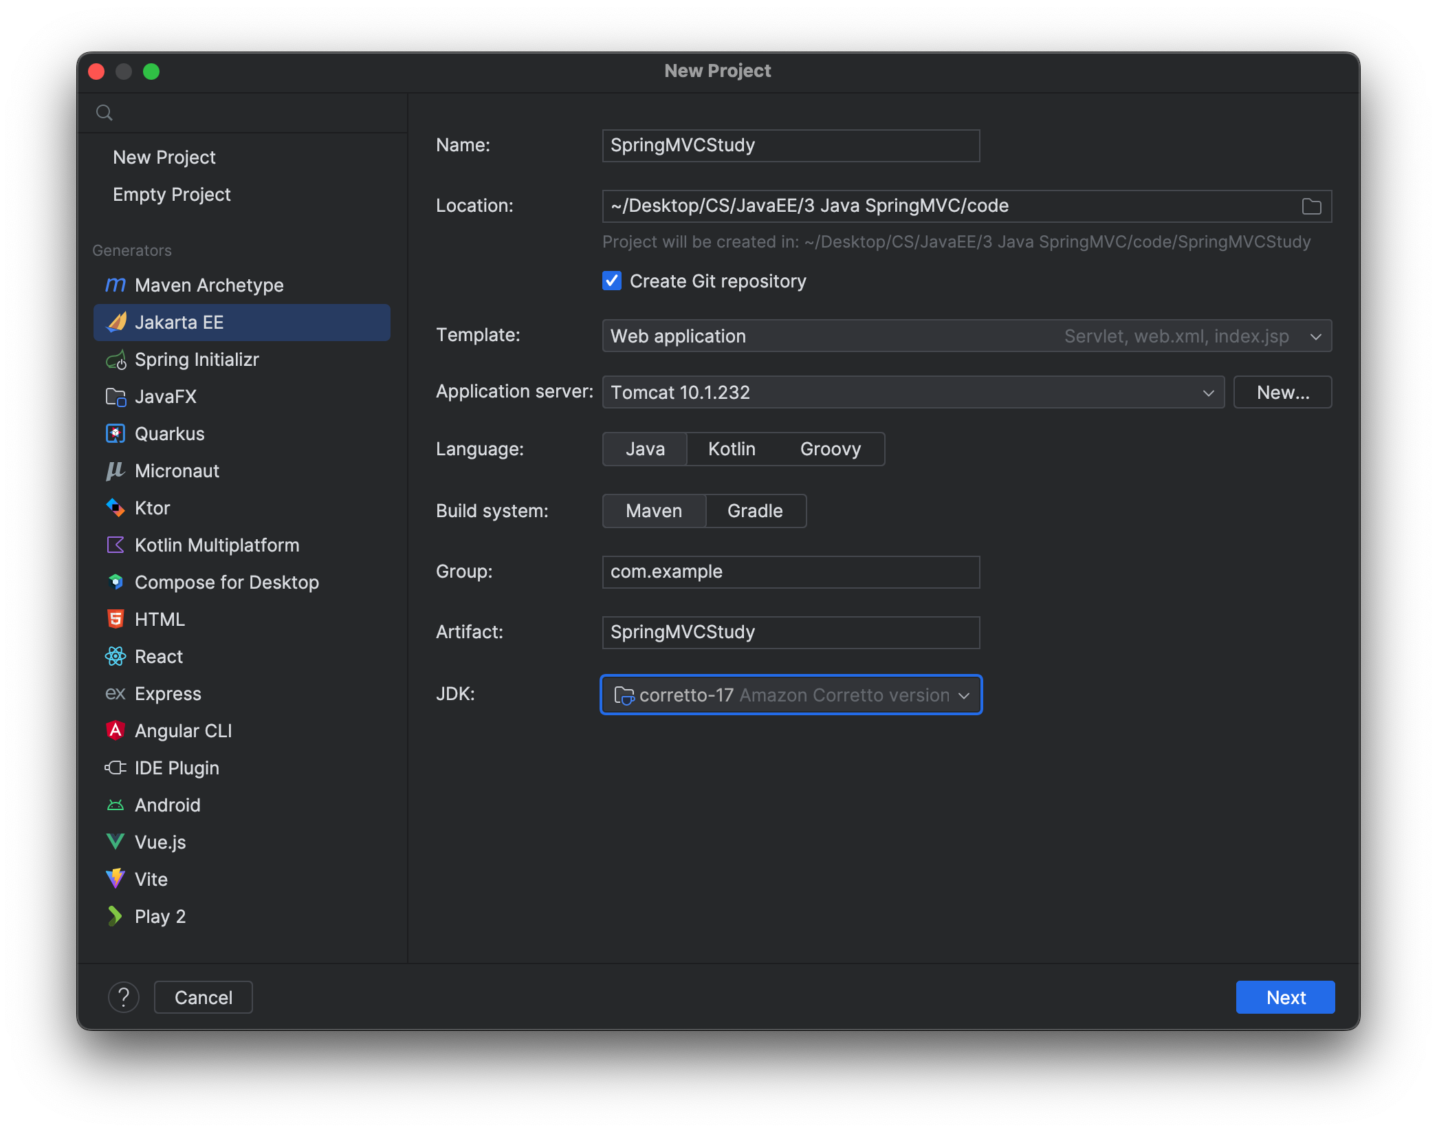Expand the Application server dropdown

[x=1209, y=392]
